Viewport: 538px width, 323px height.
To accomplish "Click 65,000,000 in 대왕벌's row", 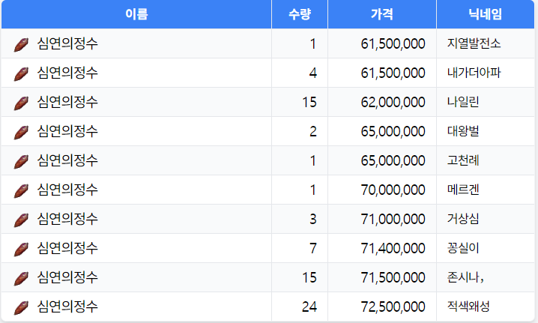I will point(393,131).
